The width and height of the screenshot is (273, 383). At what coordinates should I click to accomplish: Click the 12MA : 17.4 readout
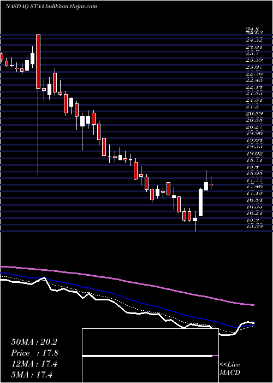[34, 364]
